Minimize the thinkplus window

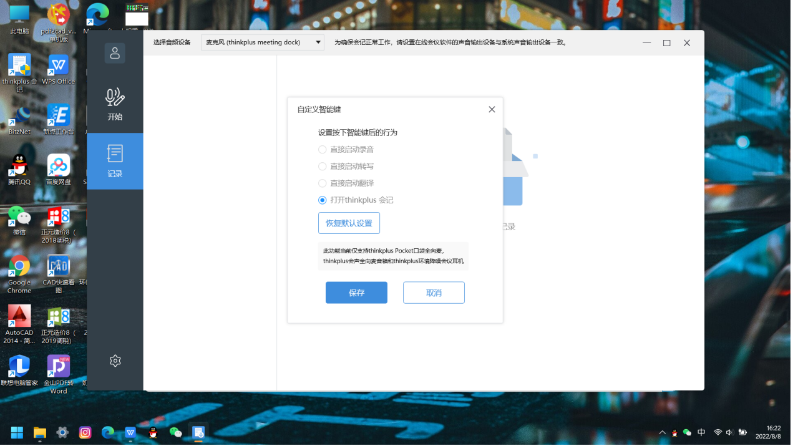pyautogui.click(x=648, y=43)
